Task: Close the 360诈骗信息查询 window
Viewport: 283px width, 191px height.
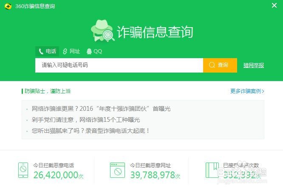Action: pyautogui.click(x=274, y=6)
